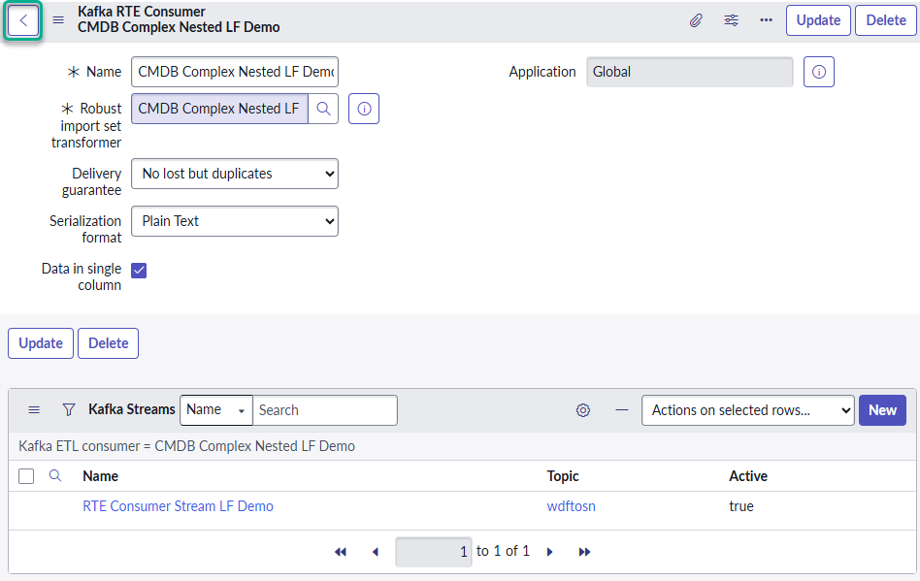Click the back arrow button
The height and width of the screenshot is (581, 920).
[23, 20]
